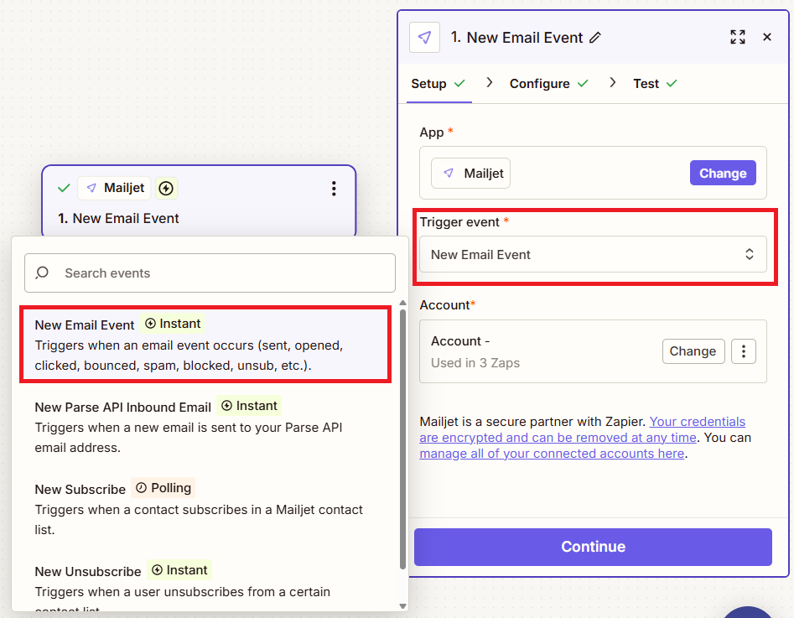Screen dimensions: 794x618
Task: Close the New Email Event panel
Action: pos(767,37)
